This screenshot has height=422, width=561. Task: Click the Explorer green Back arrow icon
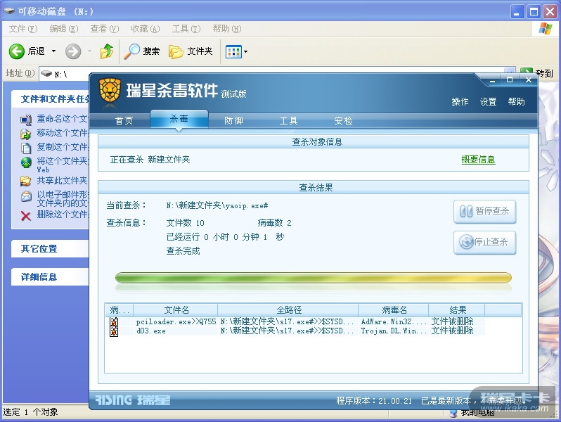[x=16, y=51]
